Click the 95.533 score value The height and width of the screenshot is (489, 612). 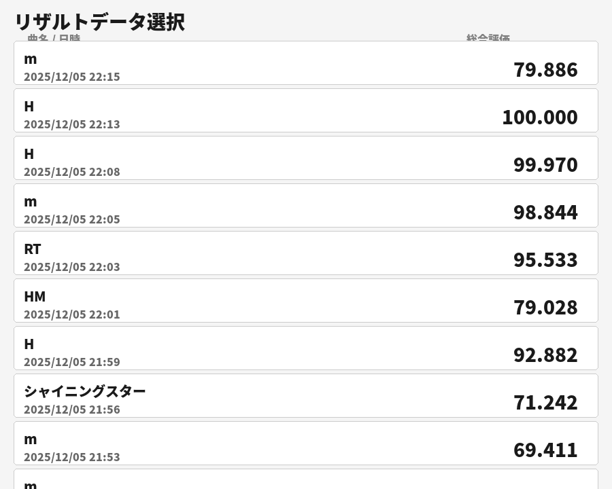click(x=545, y=260)
